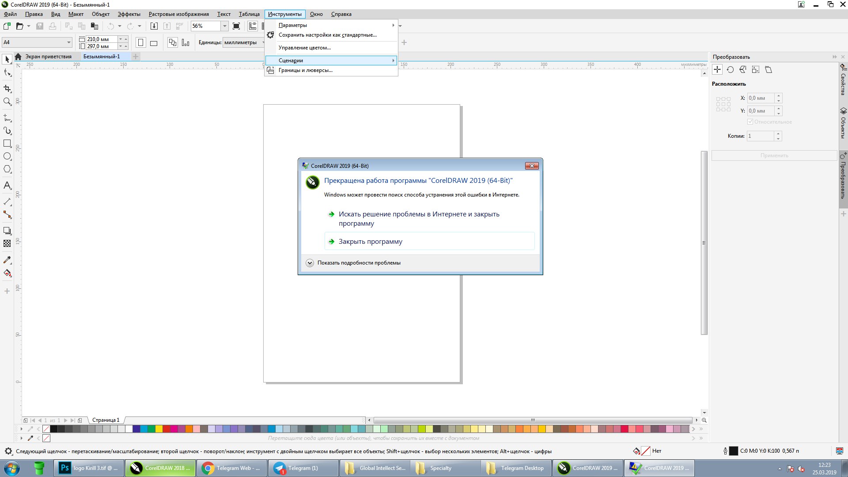Screen dimensions: 848x477
Task: Select the Connector tool
Action: (7, 215)
